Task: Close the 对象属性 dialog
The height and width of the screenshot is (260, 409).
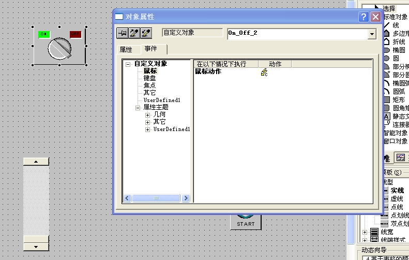Action: coord(375,17)
